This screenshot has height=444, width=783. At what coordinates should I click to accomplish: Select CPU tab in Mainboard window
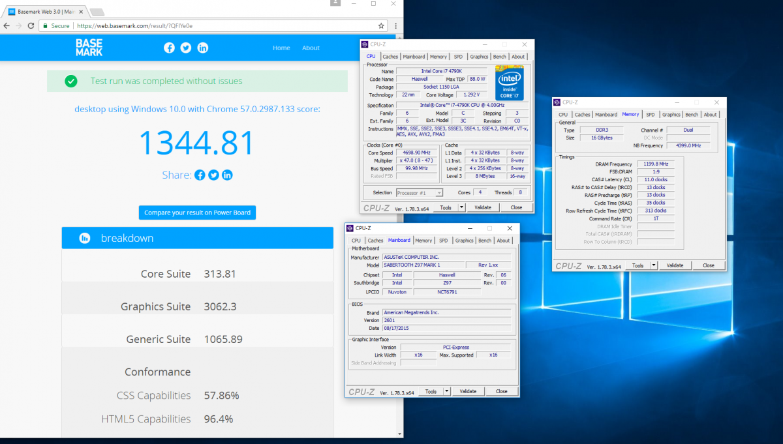[356, 241]
